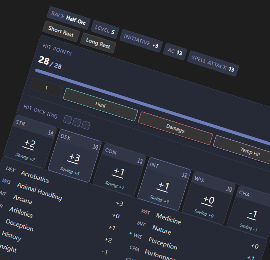
Task: Open the RACE Half-Orc chip
Action: (69, 18)
